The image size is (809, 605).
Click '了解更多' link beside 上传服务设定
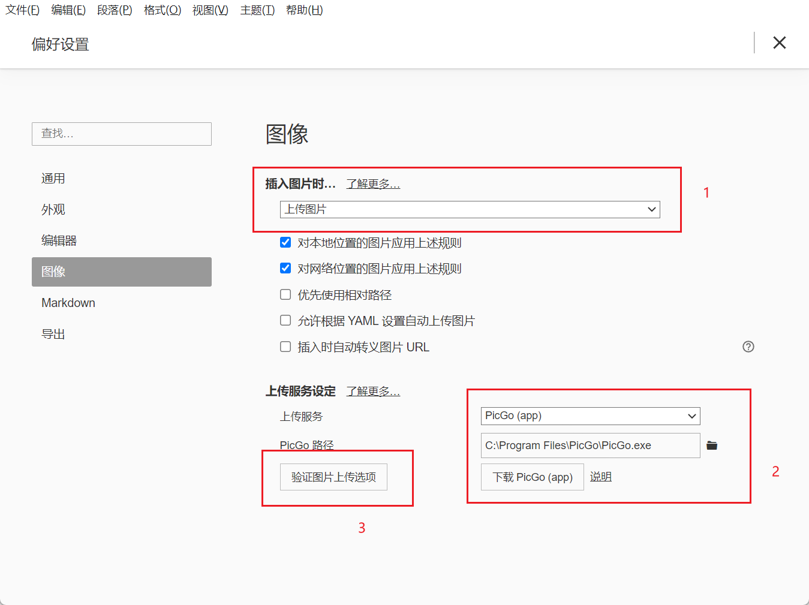tap(372, 392)
